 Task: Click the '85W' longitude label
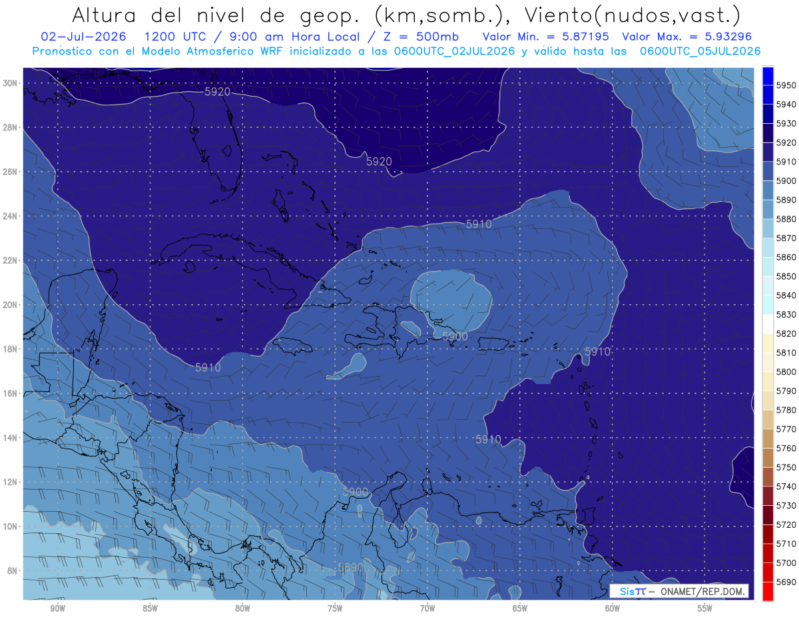click(x=150, y=608)
